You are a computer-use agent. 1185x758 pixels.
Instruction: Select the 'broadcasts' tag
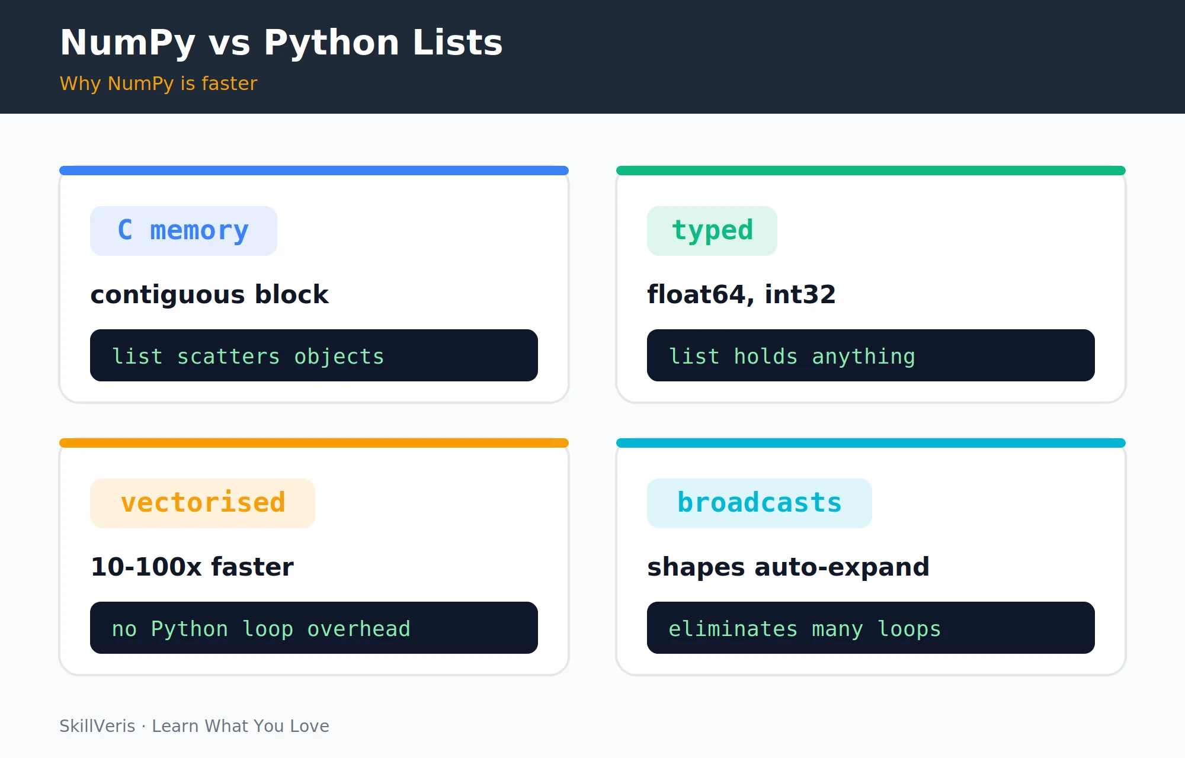coord(760,503)
